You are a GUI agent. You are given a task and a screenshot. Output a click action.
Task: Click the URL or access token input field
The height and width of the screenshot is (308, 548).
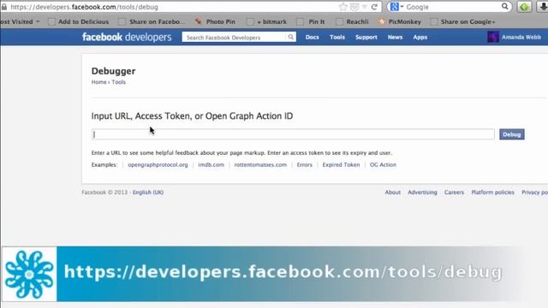pos(293,134)
